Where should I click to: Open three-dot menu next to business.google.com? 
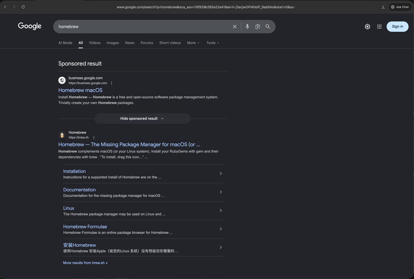click(112, 83)
